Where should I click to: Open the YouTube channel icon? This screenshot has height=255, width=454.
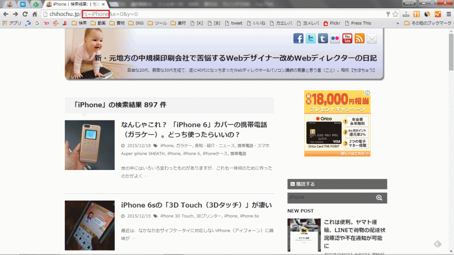click(347, 39)
